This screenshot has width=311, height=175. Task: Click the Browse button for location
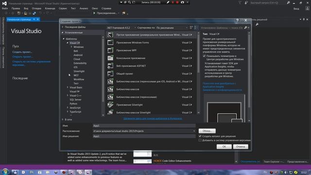[207, 131]
